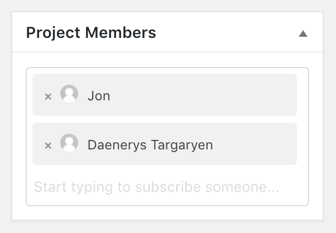Toggle the panel using the triangle icon

pyautogui.click(x=303, y=33)
